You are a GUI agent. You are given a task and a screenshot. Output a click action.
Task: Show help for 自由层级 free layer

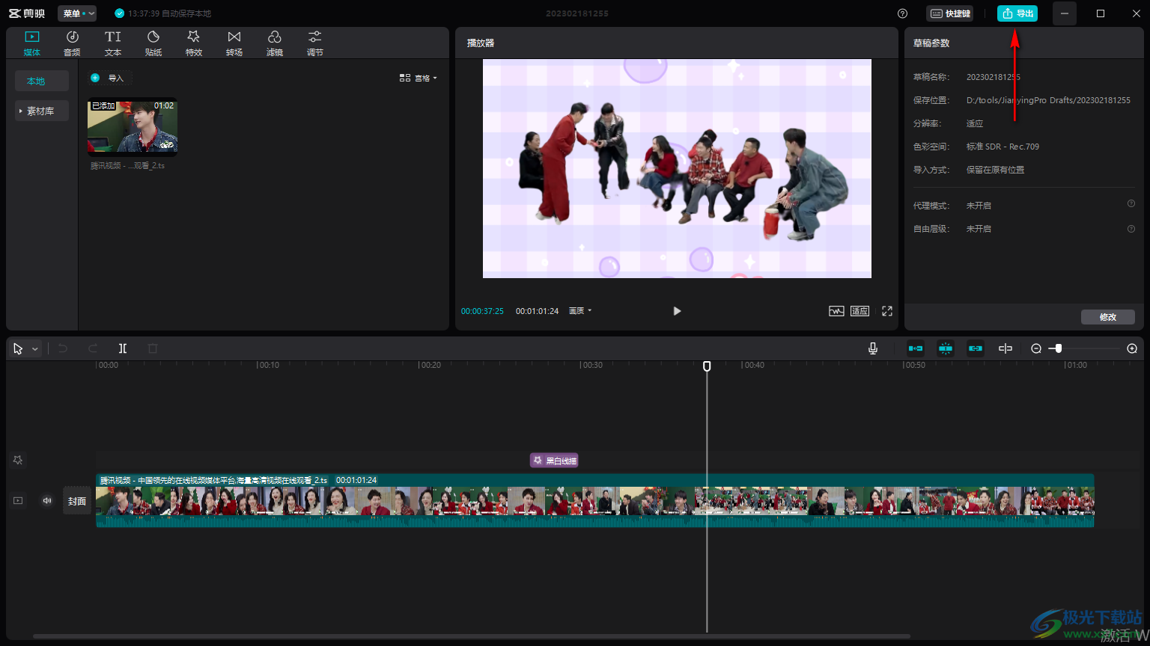[x=1131, y=229]
